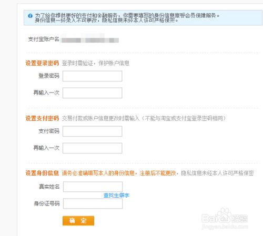This screenshot has width=263, height=236.
Task: Click the 真实姓名 field label
Action: pyautogui.click(x=49, y=187)
